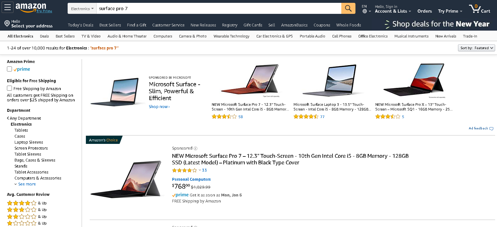Open the hamburger navigation menu
The image size is (497, 227).
[x=8, y=8]
